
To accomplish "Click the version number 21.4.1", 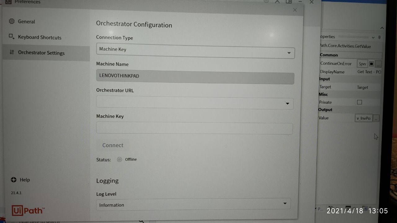I will (x=16, y=193).
